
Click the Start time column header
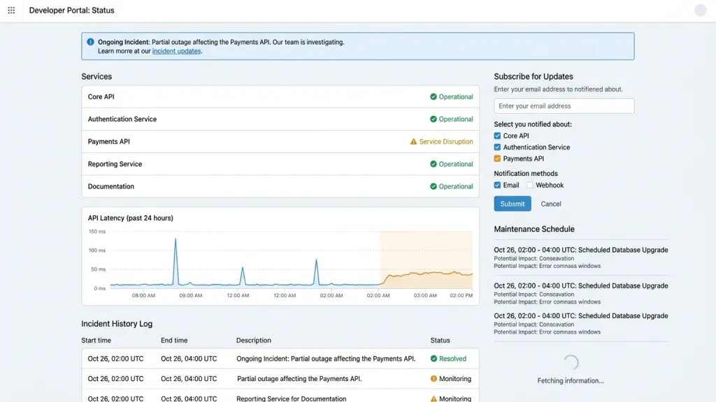click(96, 341)
